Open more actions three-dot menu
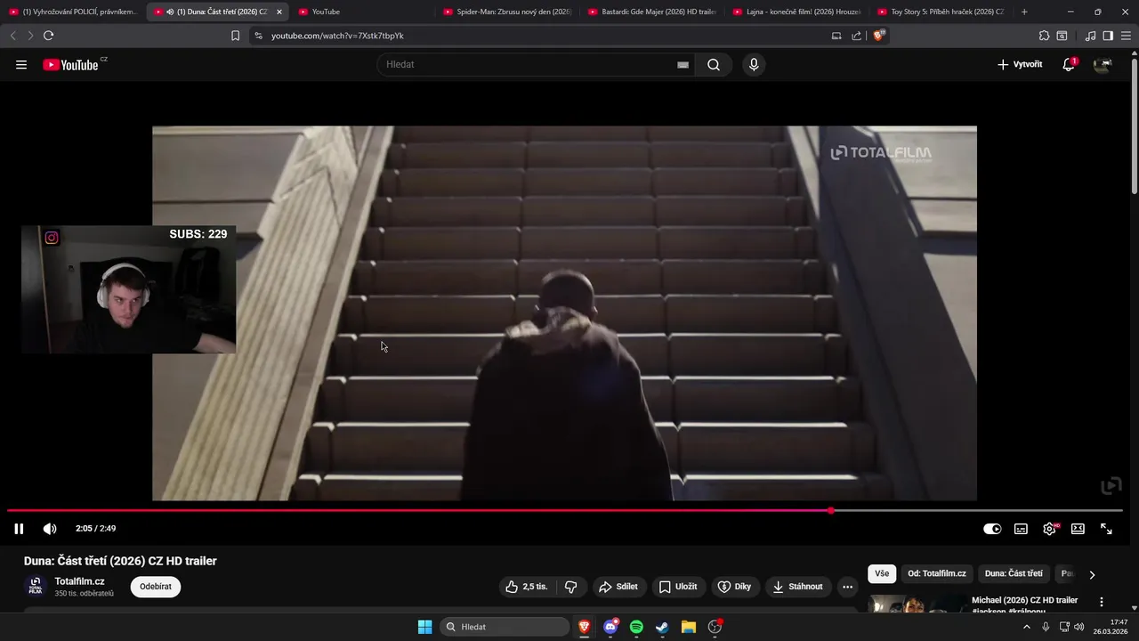This screenshot has width=1139, height=641. (847, 587)
